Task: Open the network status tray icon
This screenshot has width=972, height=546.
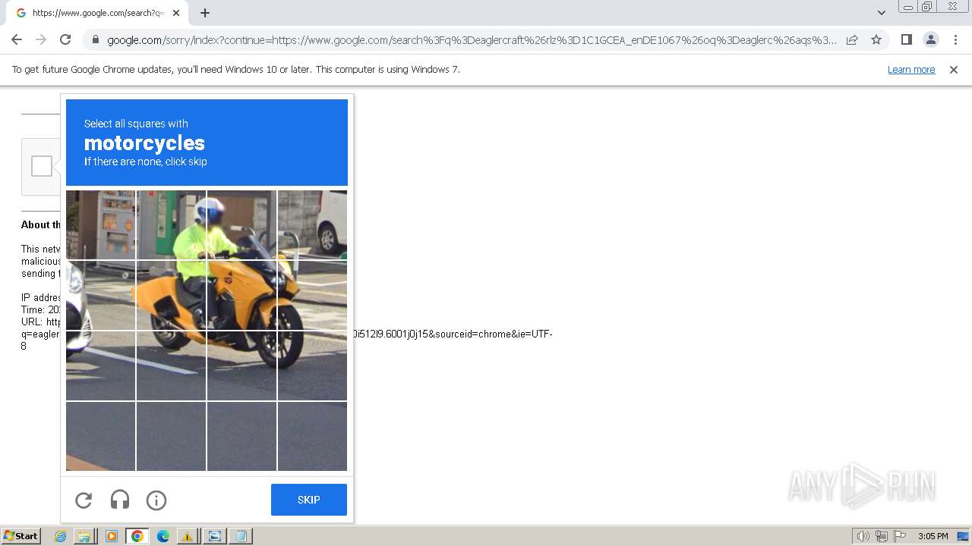Action: (882, 536)
